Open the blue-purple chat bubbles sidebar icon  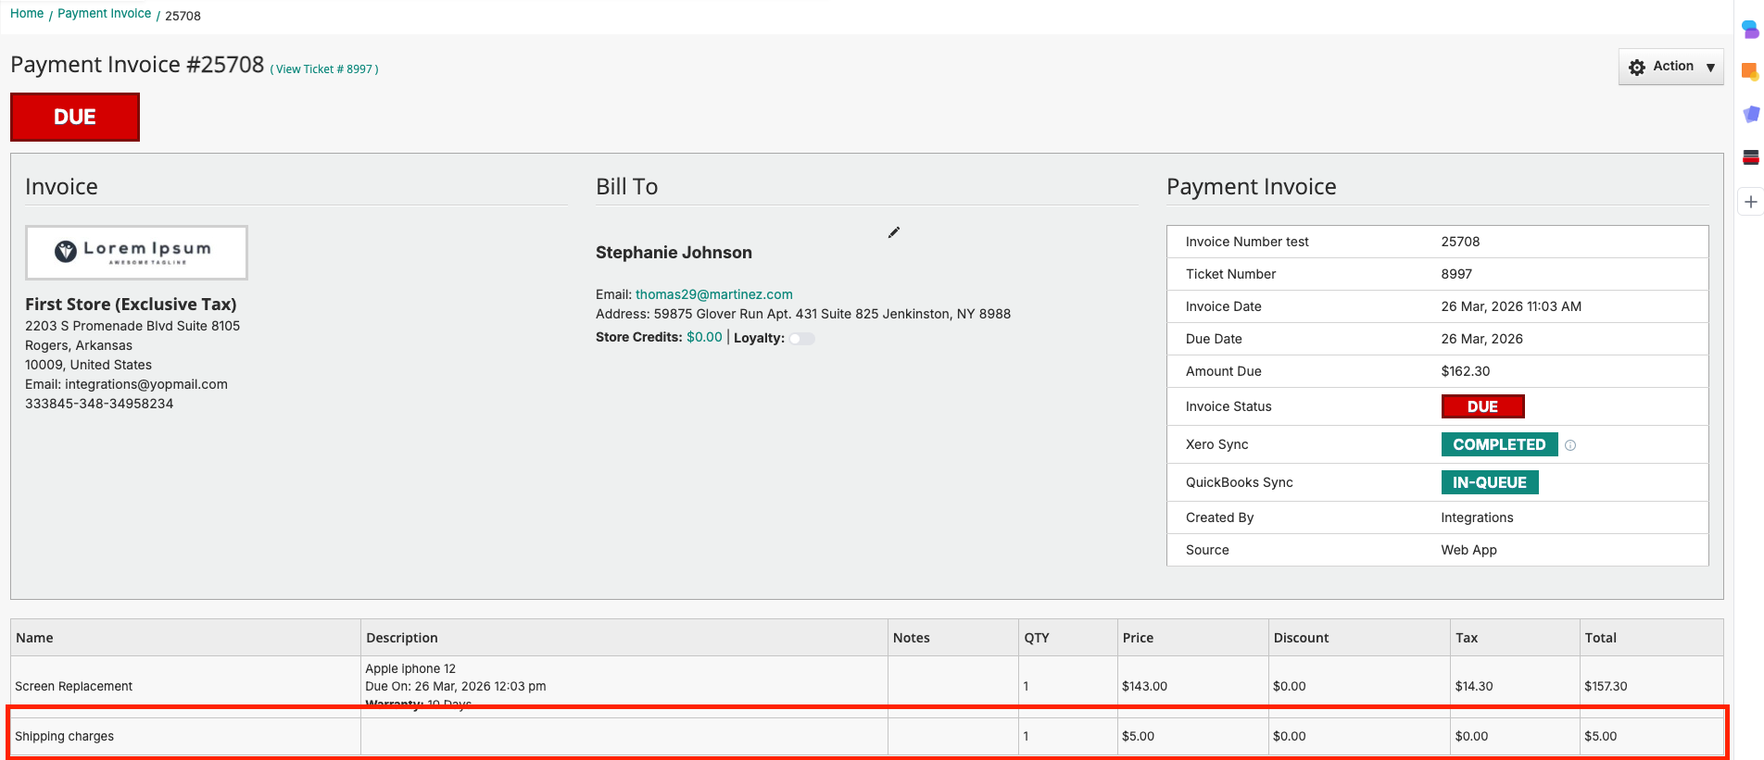click(1750, 30)
